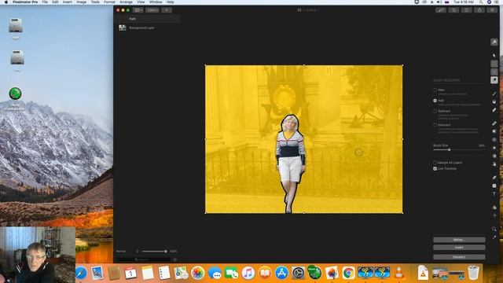Open the add (+) dropdown in toolbar
The image size is (503, 283).
pos(167,10)
